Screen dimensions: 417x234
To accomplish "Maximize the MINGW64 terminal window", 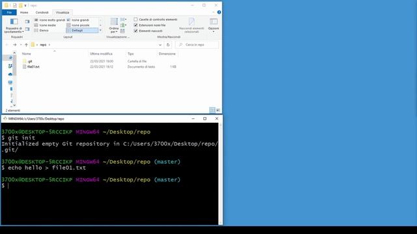I will pos(205,118).
